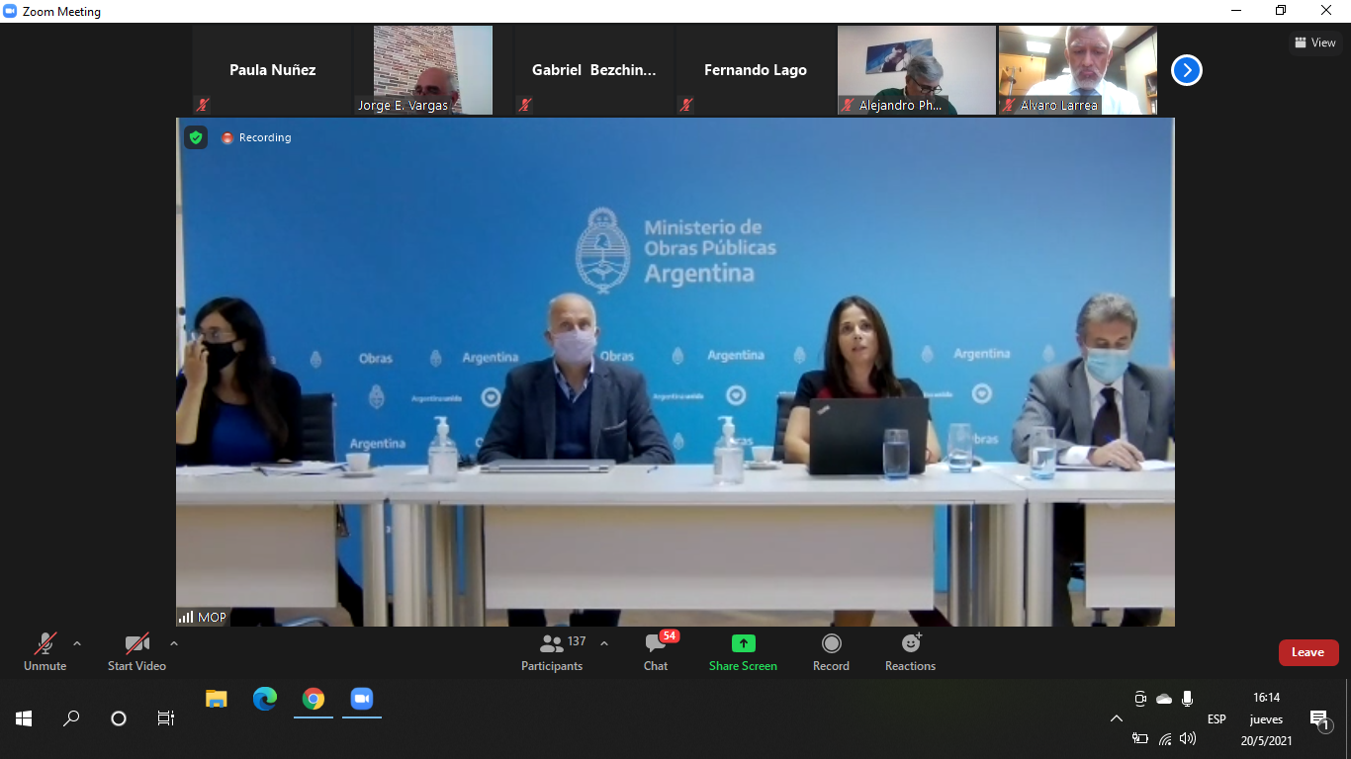Click muted mic icon on Gabriel Bezchin tile
This screenshot has width=1351, height=759.
coord(525,105)
